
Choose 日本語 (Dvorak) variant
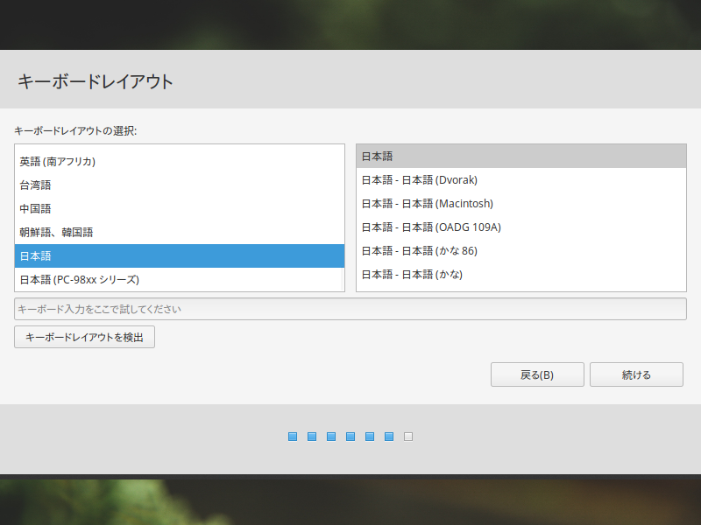coord(520,180)
